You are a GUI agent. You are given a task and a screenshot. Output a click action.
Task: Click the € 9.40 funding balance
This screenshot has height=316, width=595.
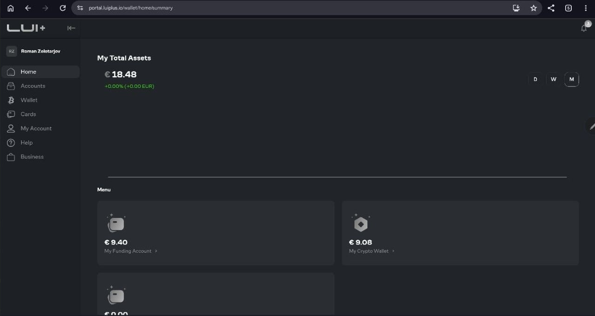tap(116, 242)
